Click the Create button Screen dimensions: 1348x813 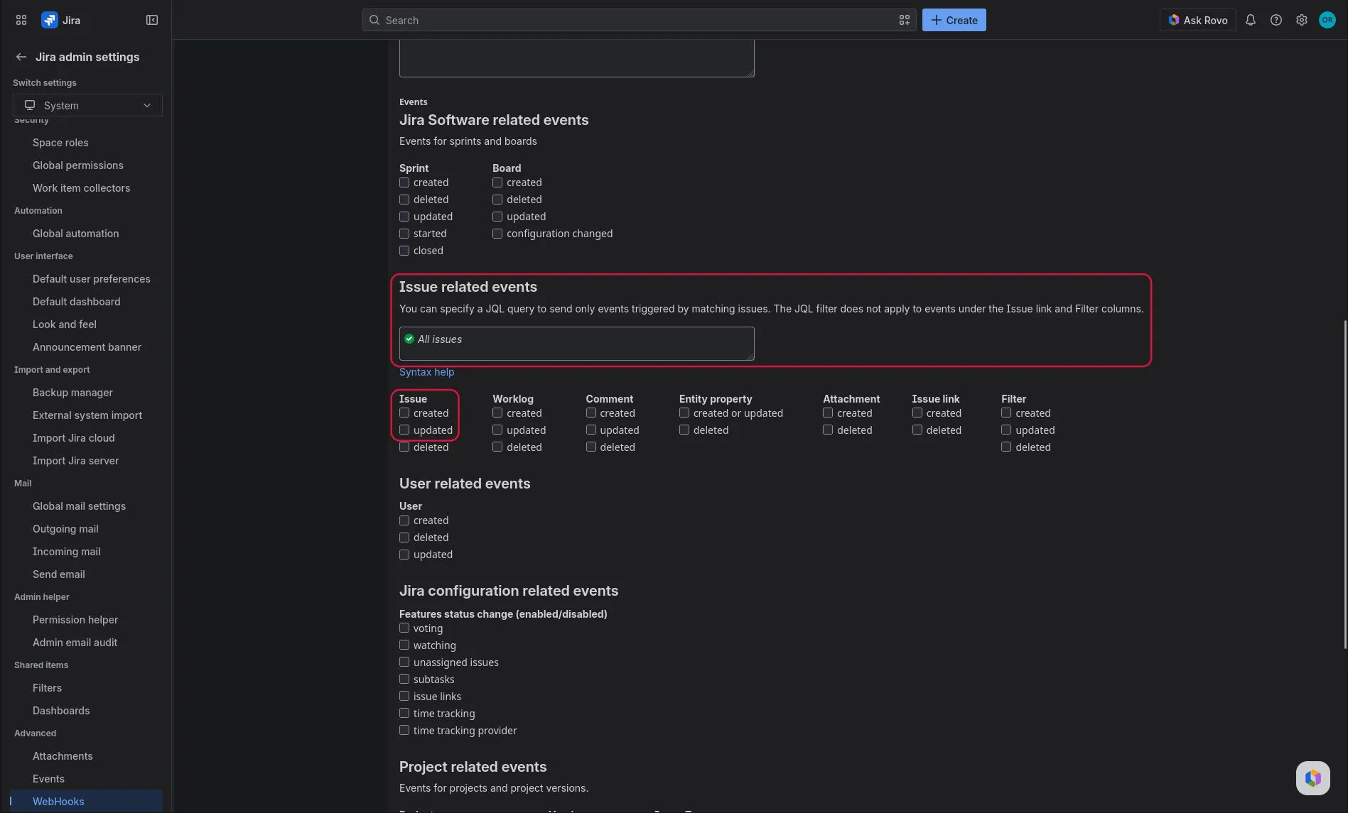point(954,20)
